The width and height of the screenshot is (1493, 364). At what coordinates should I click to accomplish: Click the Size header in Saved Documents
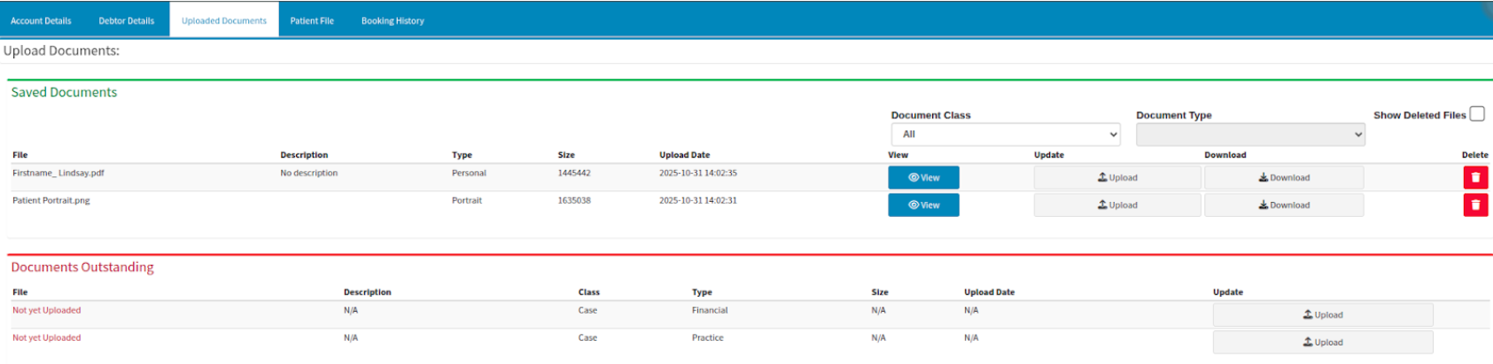(x=566, y=155)
